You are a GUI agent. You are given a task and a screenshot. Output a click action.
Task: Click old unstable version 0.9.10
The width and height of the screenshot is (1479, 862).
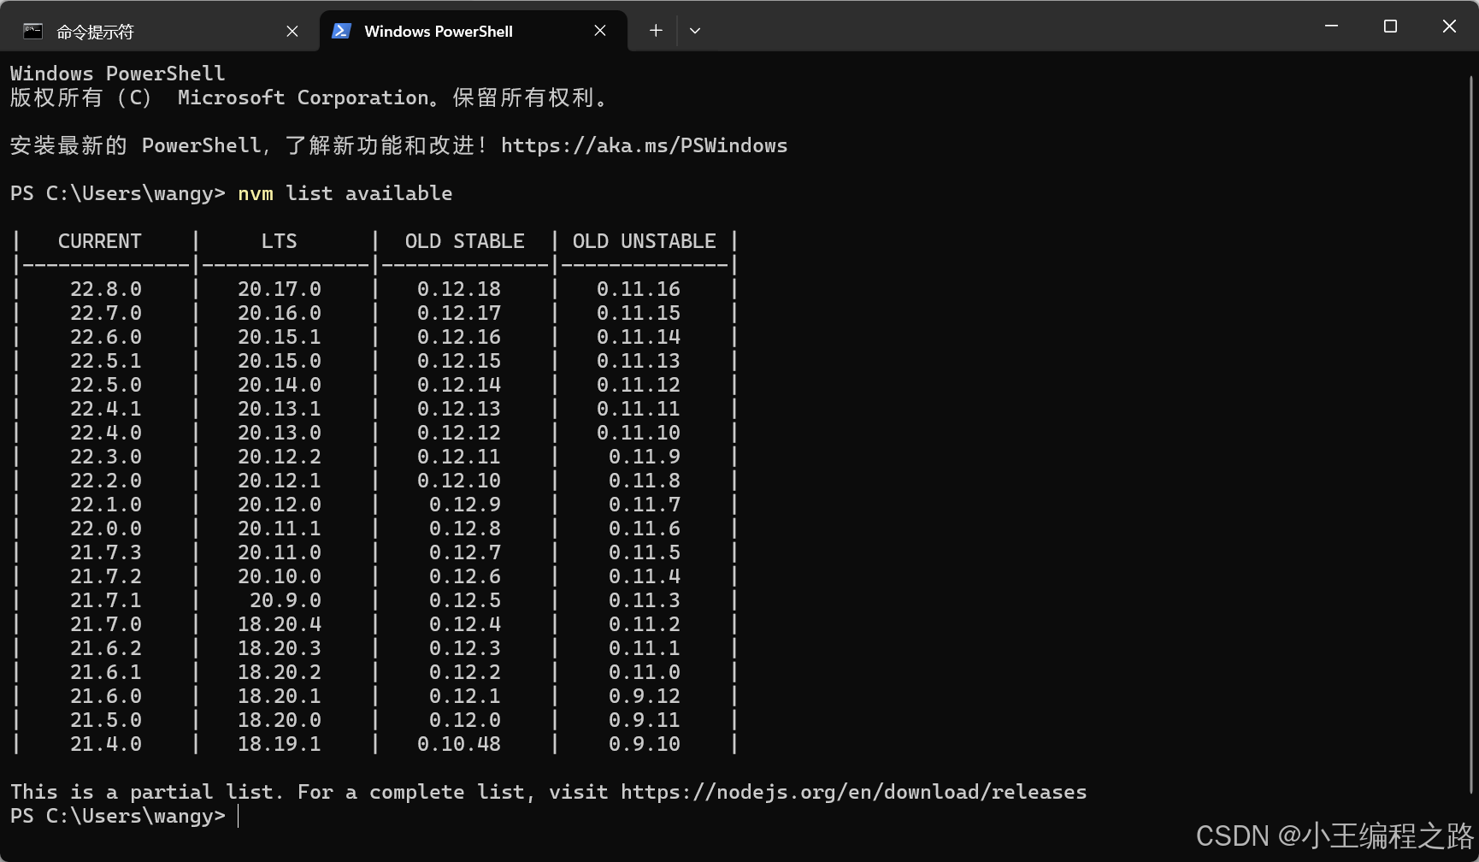point(645,744)
